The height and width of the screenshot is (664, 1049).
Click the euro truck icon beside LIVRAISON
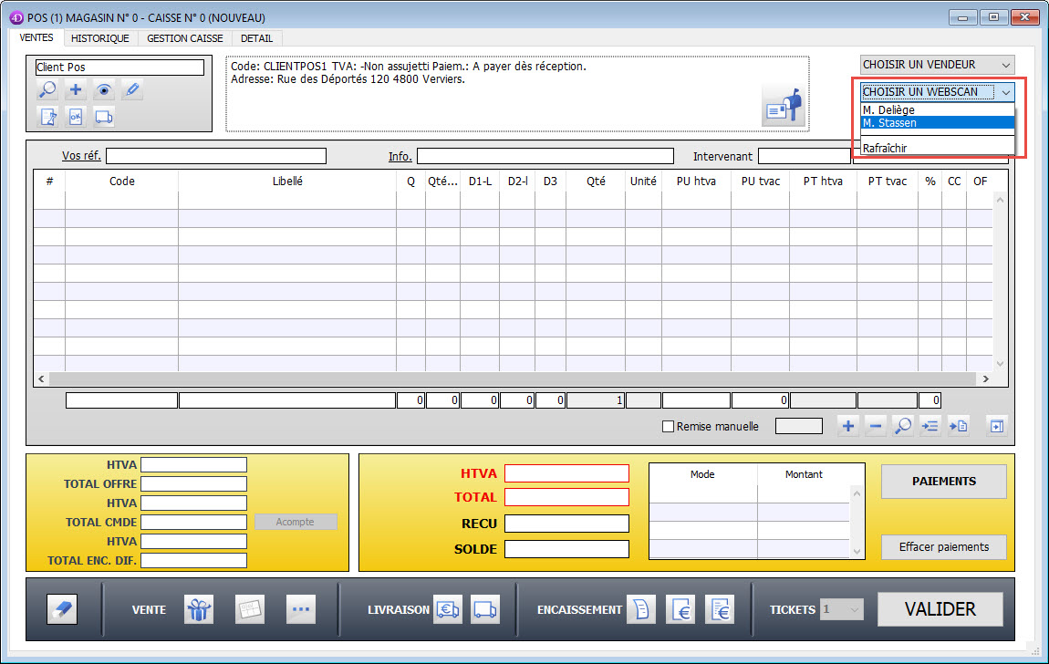click(448, 609)
